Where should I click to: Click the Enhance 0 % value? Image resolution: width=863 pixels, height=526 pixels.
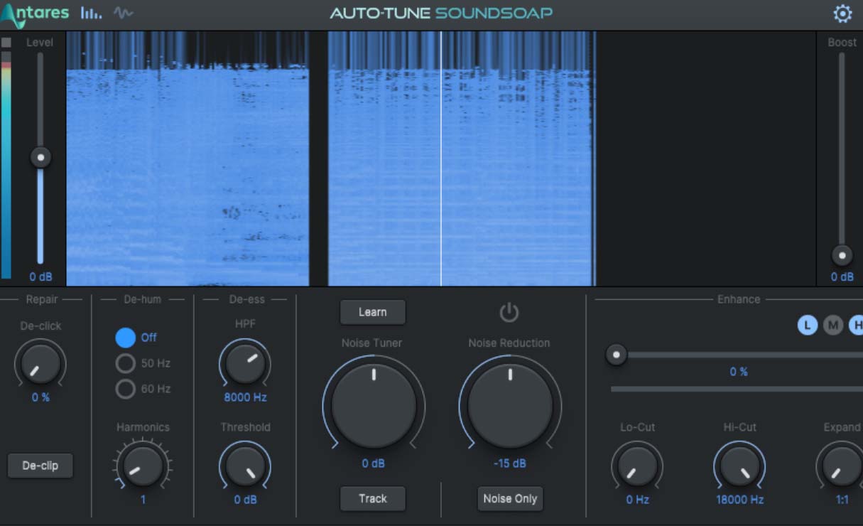739,372
